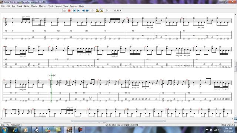Launch Internet Explorer from the taskbar
The height and width of the screenshot is (133, 237).
[15, 130]
